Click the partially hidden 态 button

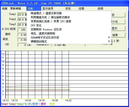coord(118,15)
